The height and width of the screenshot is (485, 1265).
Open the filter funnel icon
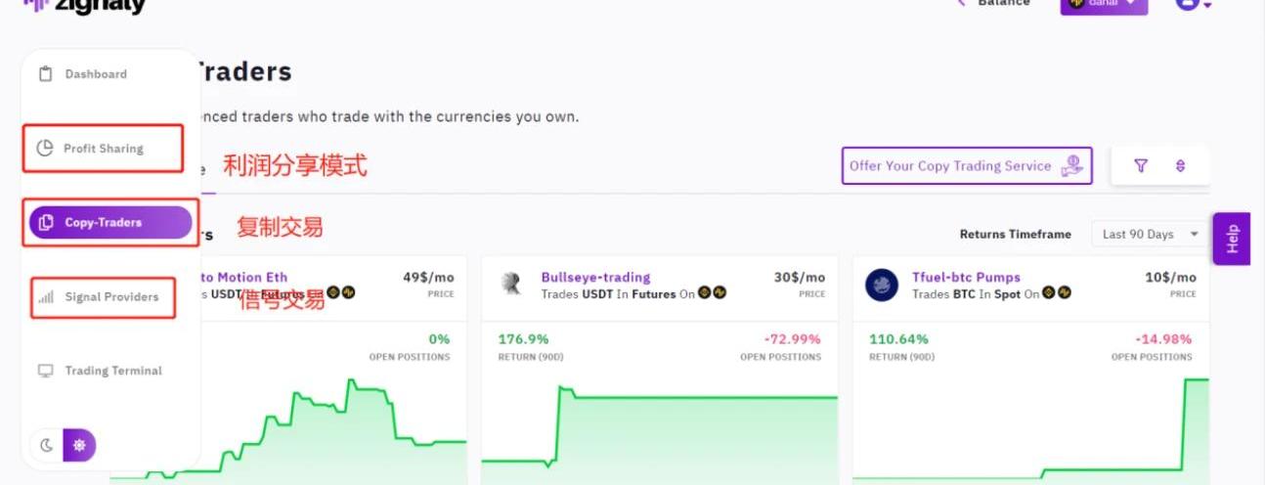point(1140,166)
